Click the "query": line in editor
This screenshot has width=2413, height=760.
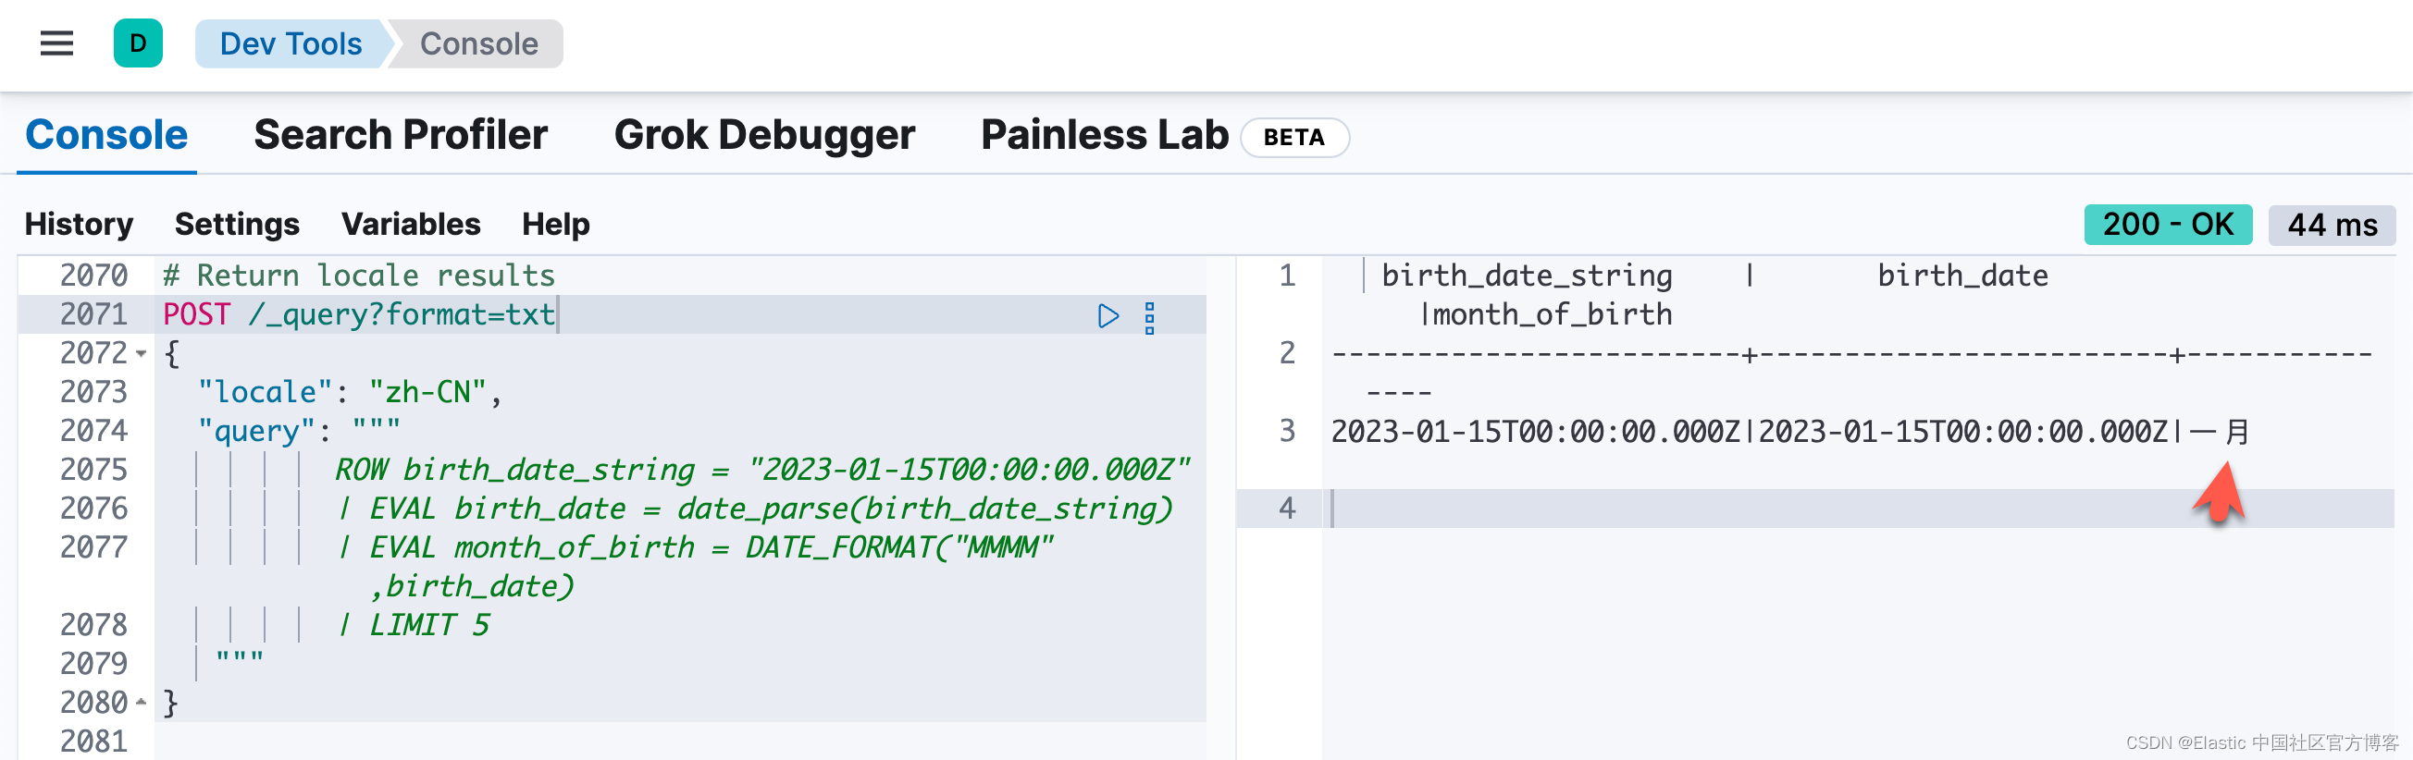coord(300,432)
